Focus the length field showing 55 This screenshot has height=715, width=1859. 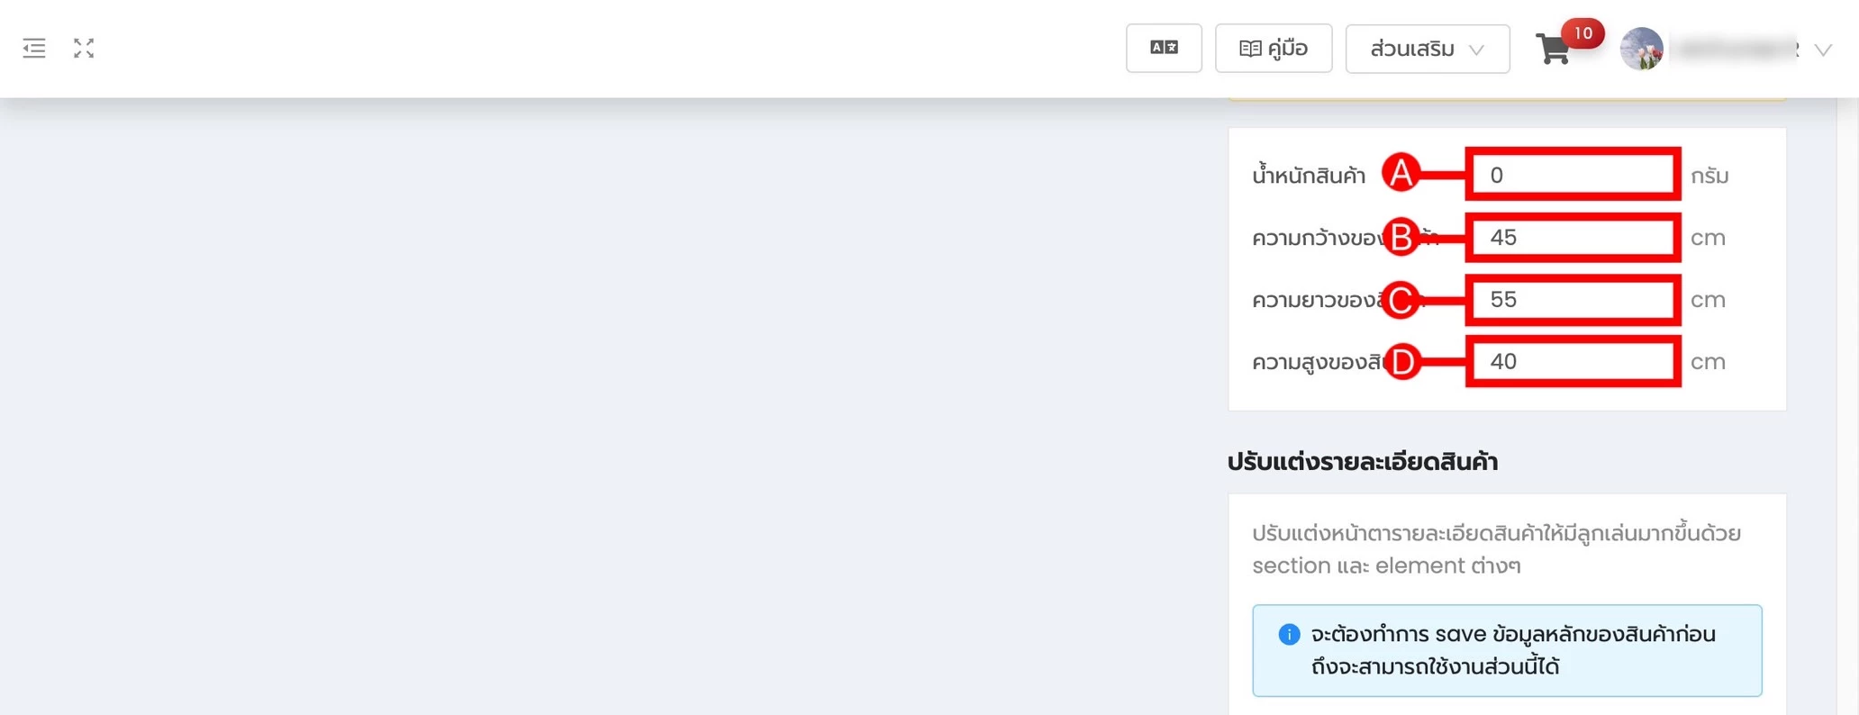pos(1573,300)
